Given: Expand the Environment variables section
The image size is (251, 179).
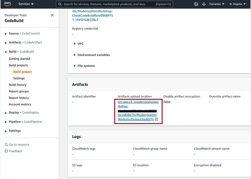Looking at the screenshot, I should coord(92,55).
